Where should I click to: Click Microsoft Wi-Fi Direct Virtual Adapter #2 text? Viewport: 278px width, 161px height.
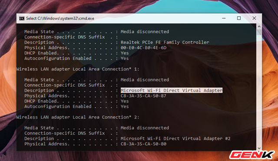click(175, 138)
